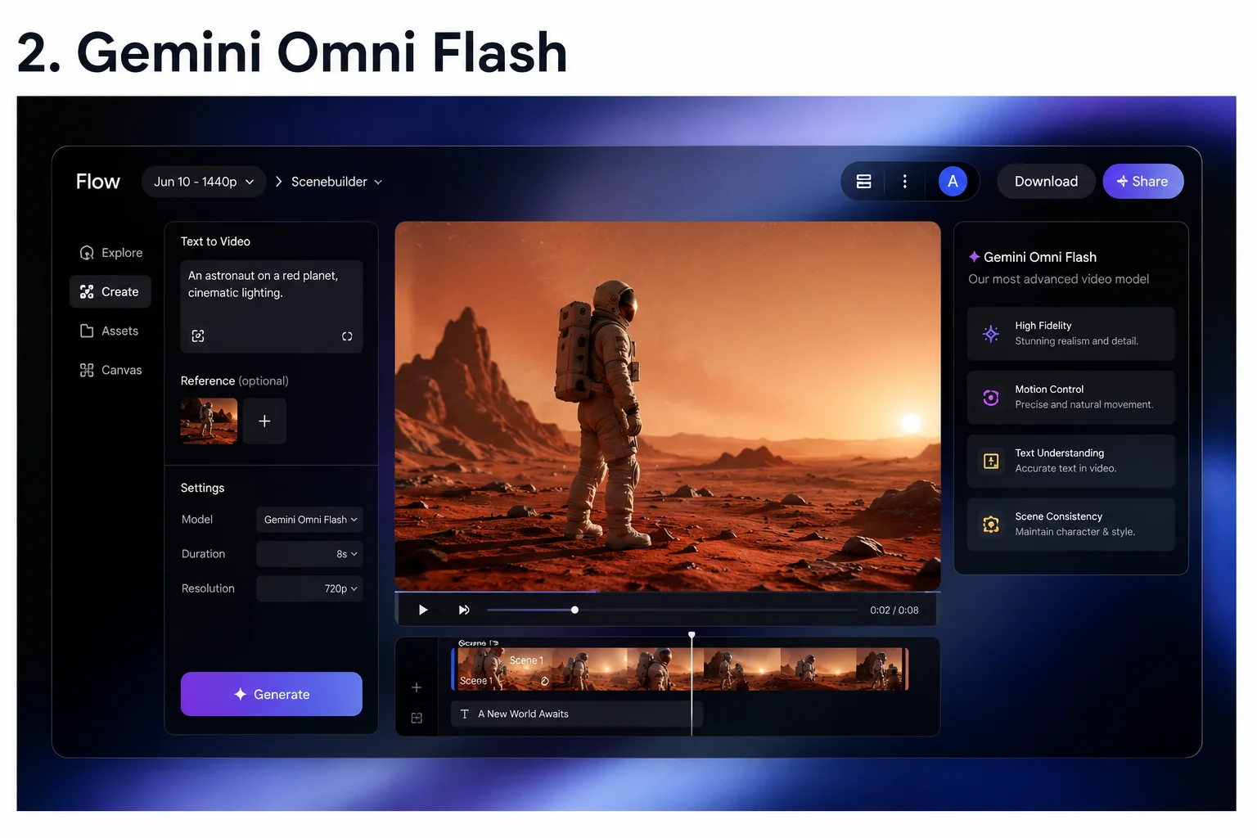Screen dimensions: 1257x838
Task: Select the A New World Awaits text track
Action: point(576,714)
